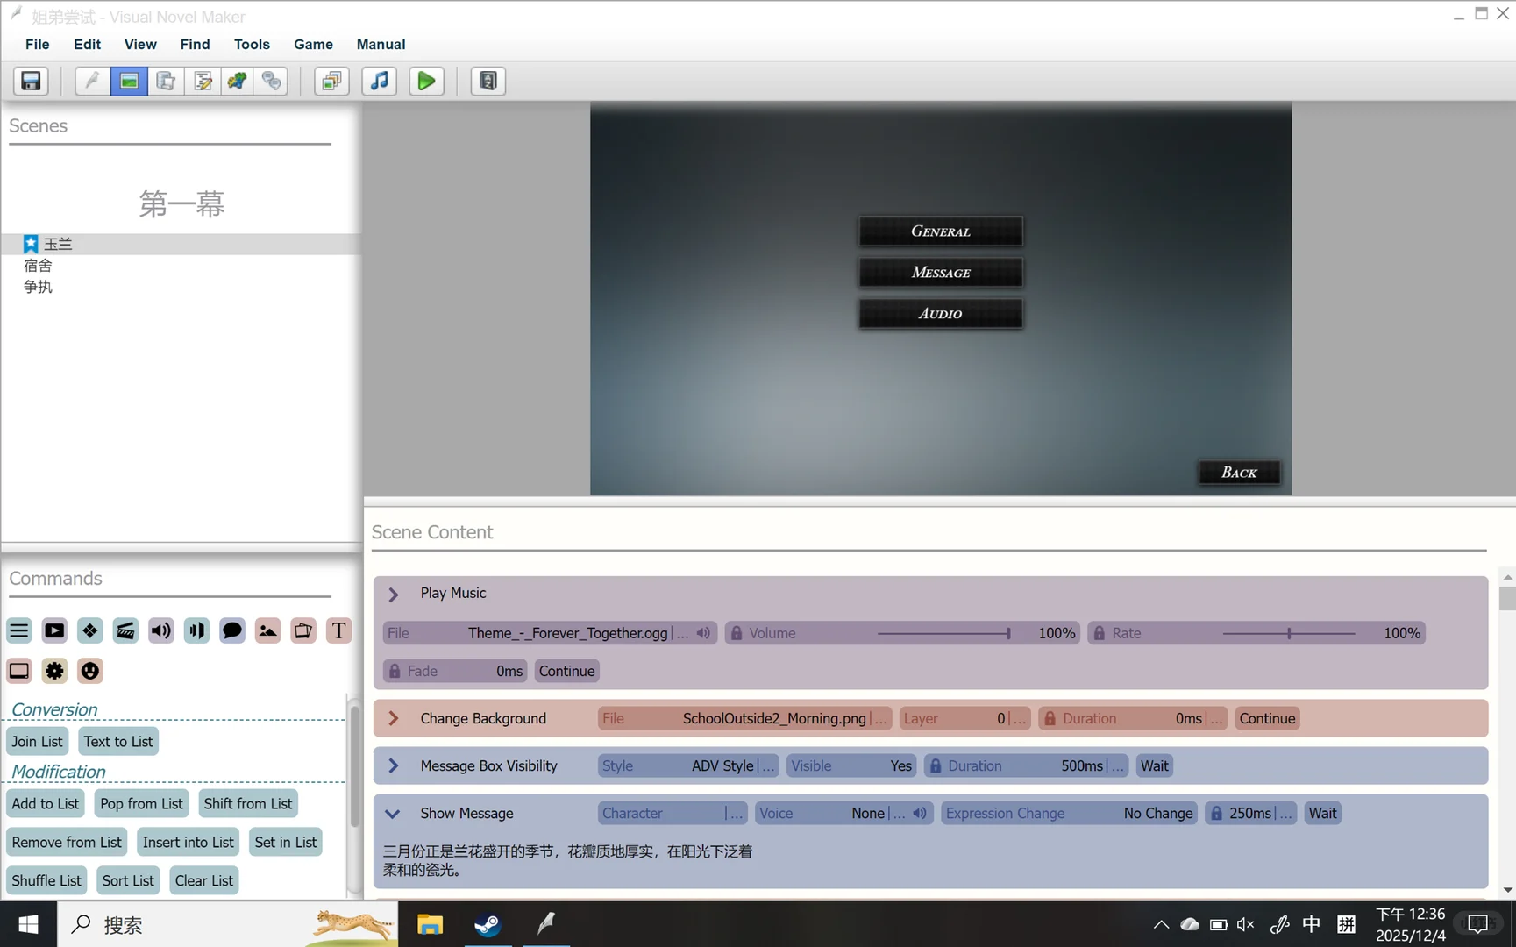The image size is (1516, 947).
Task: Select the loudspeaker audio command category
Action: click(160, 630)
